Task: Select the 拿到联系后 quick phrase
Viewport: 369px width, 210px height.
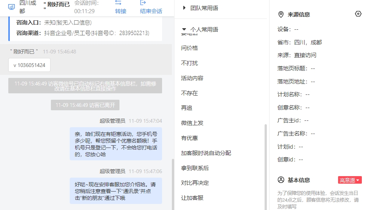Action: pos(195,168)
